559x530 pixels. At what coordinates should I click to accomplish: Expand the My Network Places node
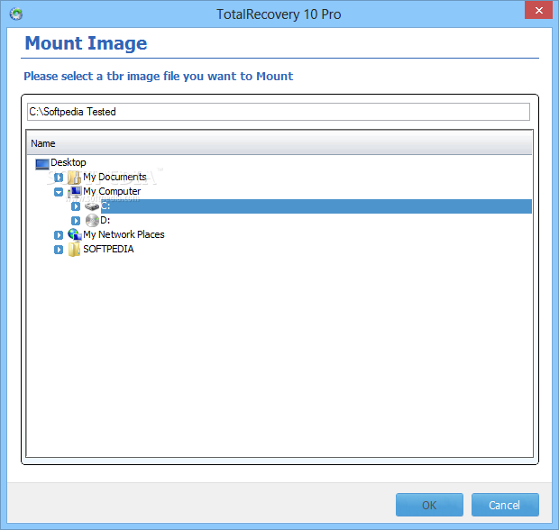59,235
